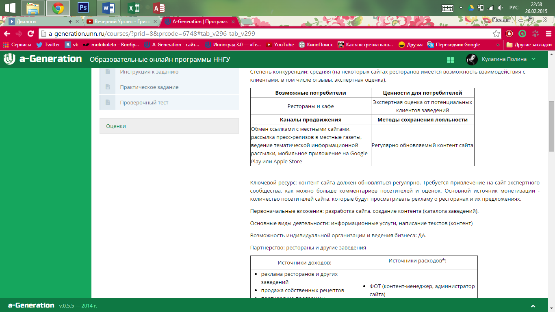The width and height of the screenshot is (555, 312).
Task: Open A-Generation - сайт bookmark
Action: point(171,45)
